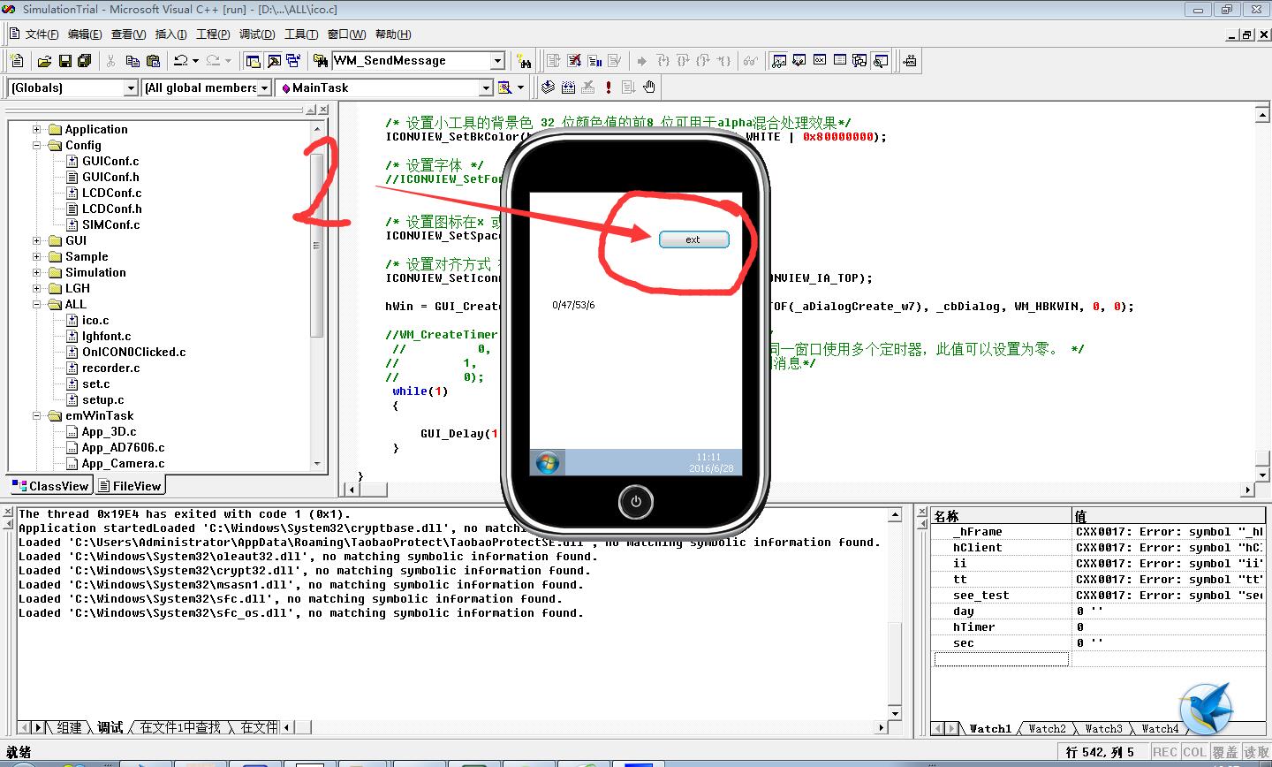
Task: Open the 文件(F) menu
Action: click(x=42, y=34)
